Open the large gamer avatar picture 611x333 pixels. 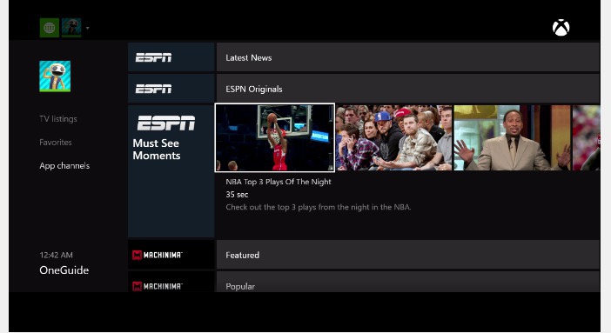[x=55, y=77]
